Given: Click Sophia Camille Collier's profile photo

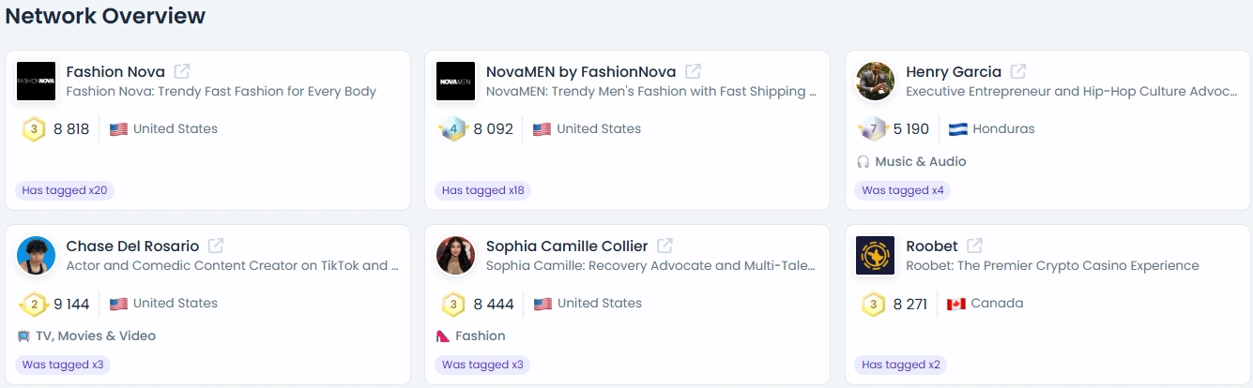Looking at the screenshot, I should 456,256.
